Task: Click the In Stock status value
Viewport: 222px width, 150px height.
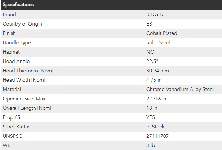Action: coord(155,127)
